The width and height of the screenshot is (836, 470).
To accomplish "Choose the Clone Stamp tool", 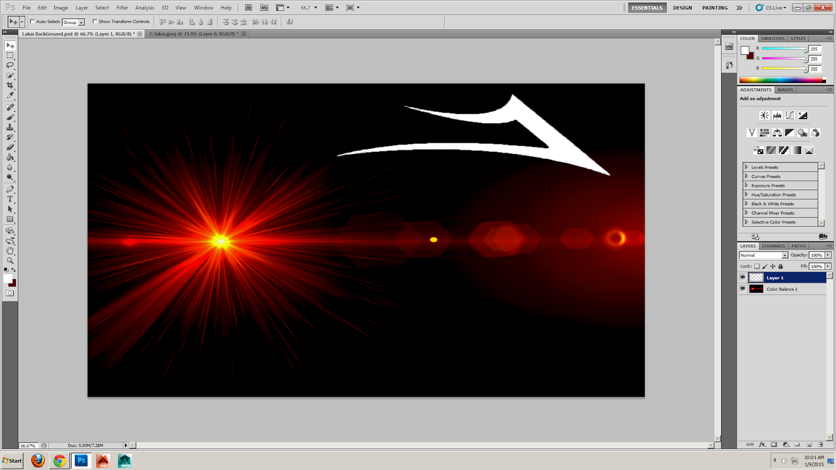I will (10, 127).
